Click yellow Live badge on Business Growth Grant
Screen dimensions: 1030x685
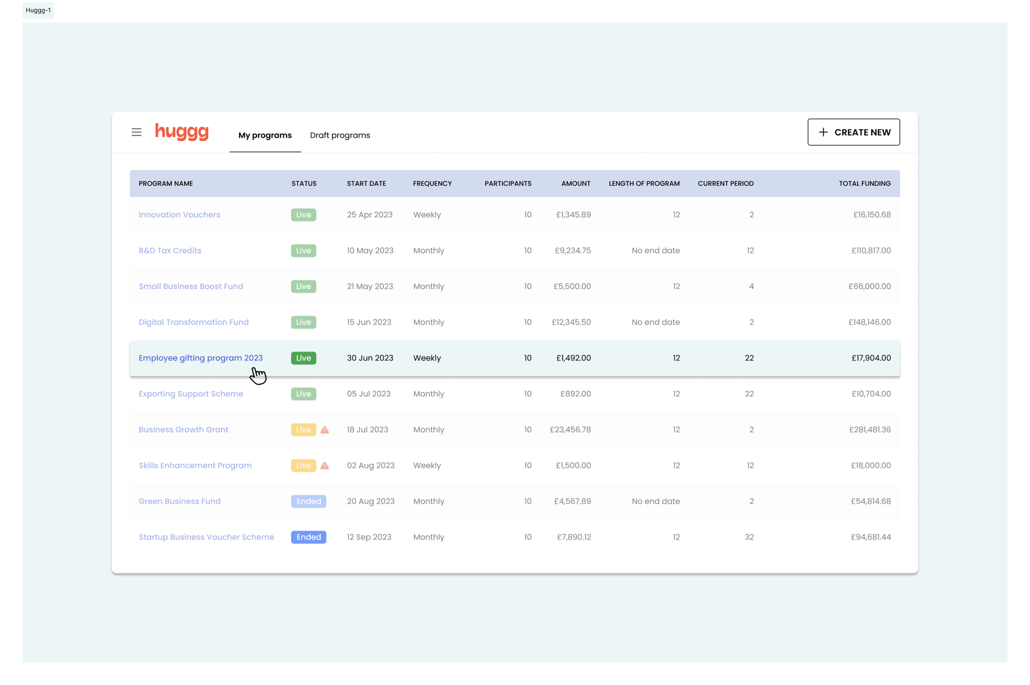pos(303,430)
